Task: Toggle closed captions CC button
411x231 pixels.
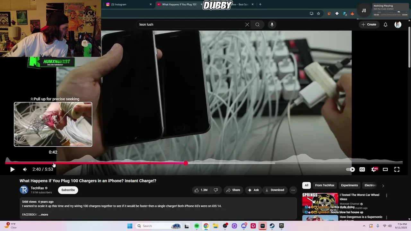Action: pyautogui.click(x=362, y=169)
